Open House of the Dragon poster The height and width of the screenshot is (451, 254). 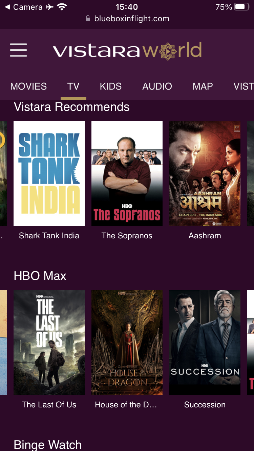click(127, 342)
